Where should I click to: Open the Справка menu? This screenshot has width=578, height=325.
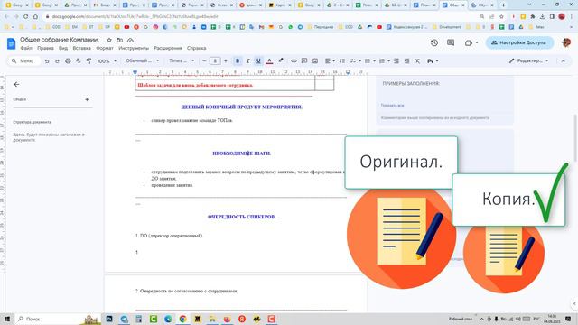196,48
